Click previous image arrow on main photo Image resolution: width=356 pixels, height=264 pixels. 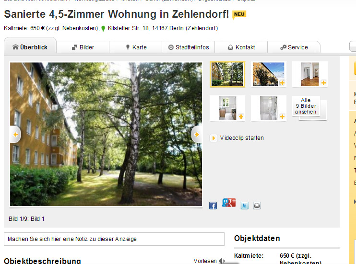pos(15,135)
